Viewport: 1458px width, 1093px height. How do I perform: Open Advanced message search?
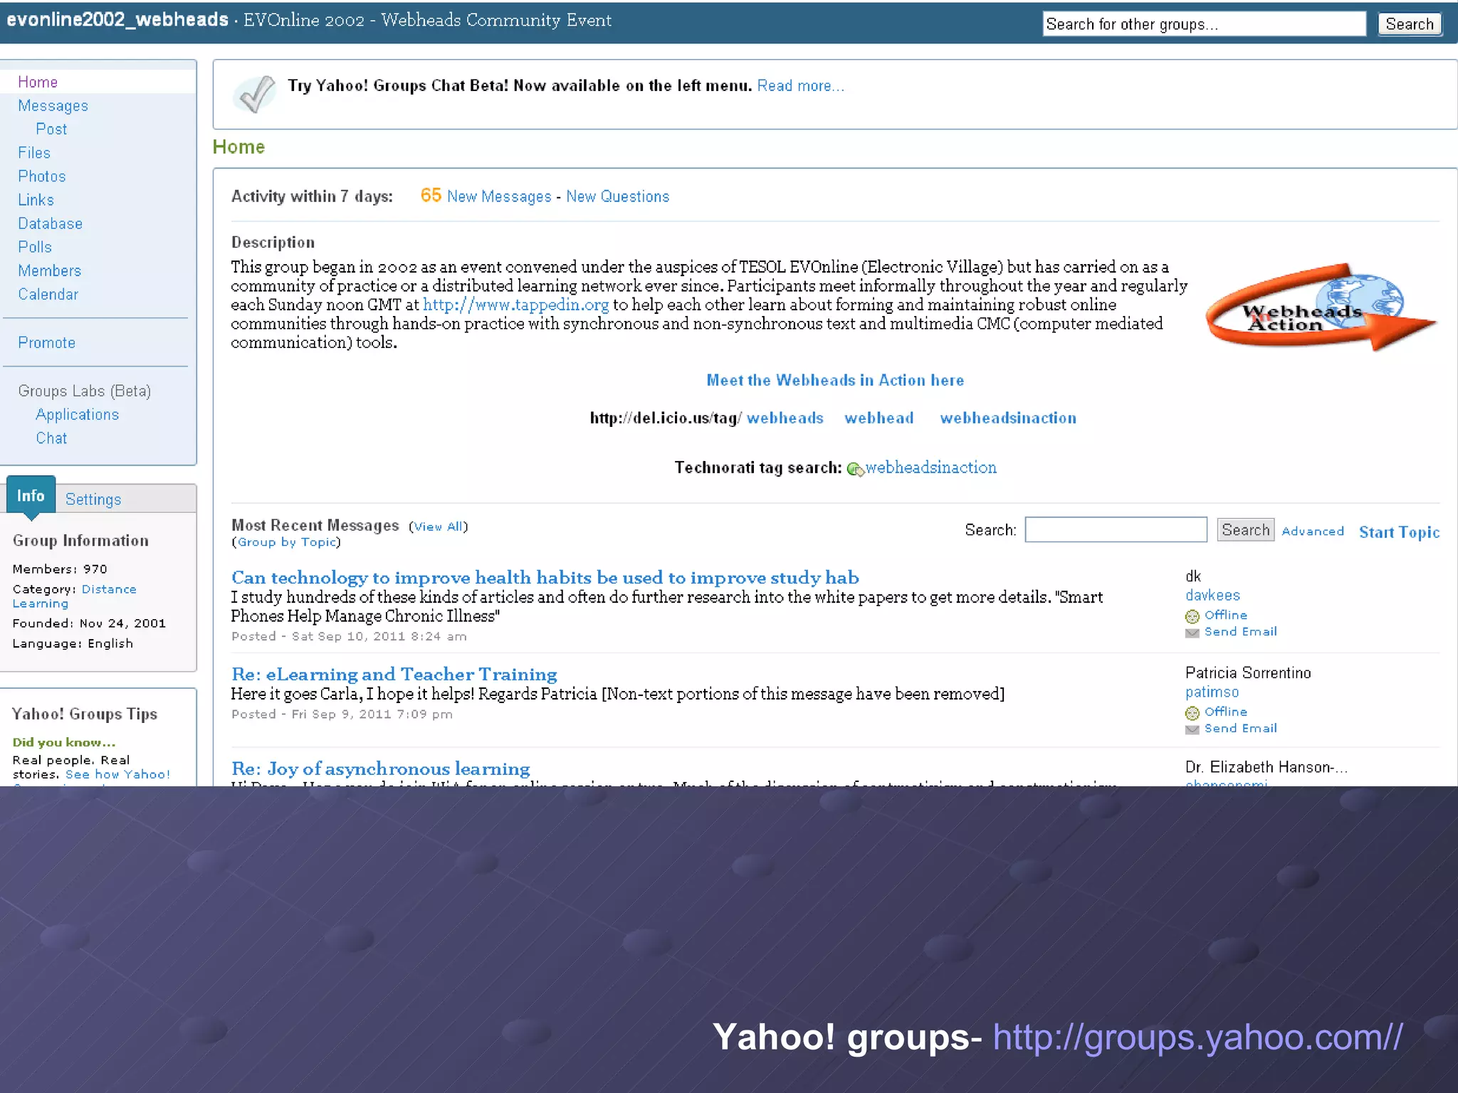[x=1313, y=531]
